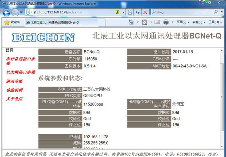Click the Read Mail envelope icon
The image size is (226, 157).
tap(157, 22)
